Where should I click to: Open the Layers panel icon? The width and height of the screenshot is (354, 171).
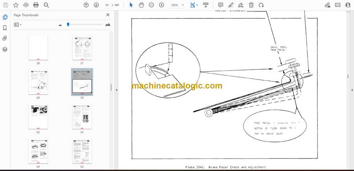(5, 49)
